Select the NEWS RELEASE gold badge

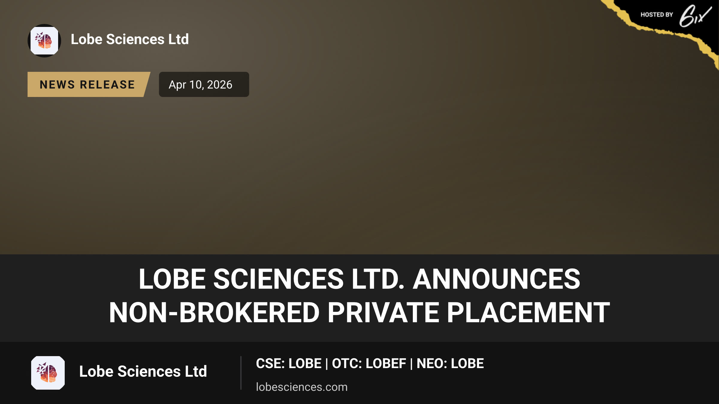click(x=89, y=84)
